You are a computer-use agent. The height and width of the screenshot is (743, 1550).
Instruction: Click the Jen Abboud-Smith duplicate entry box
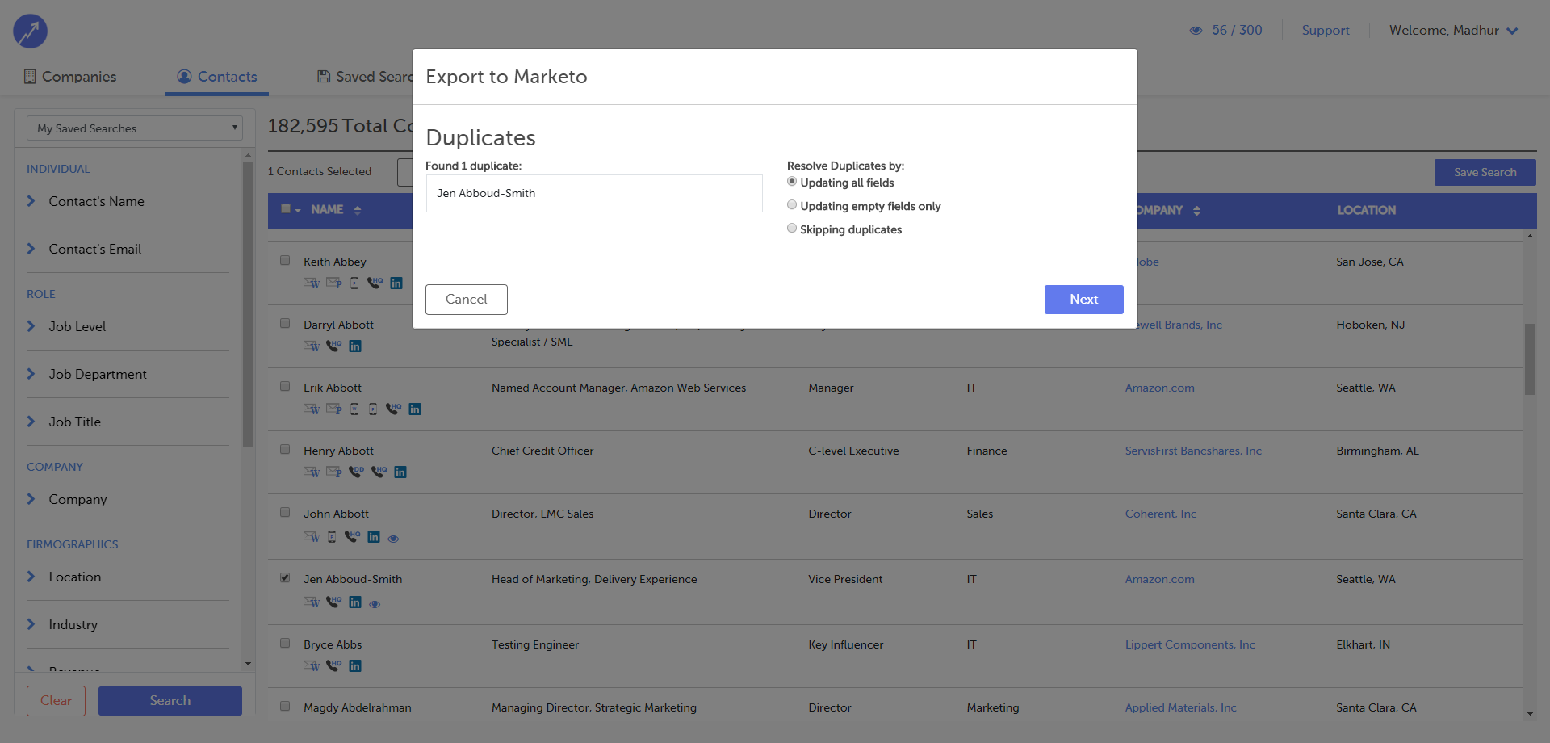tap(594, 194)
